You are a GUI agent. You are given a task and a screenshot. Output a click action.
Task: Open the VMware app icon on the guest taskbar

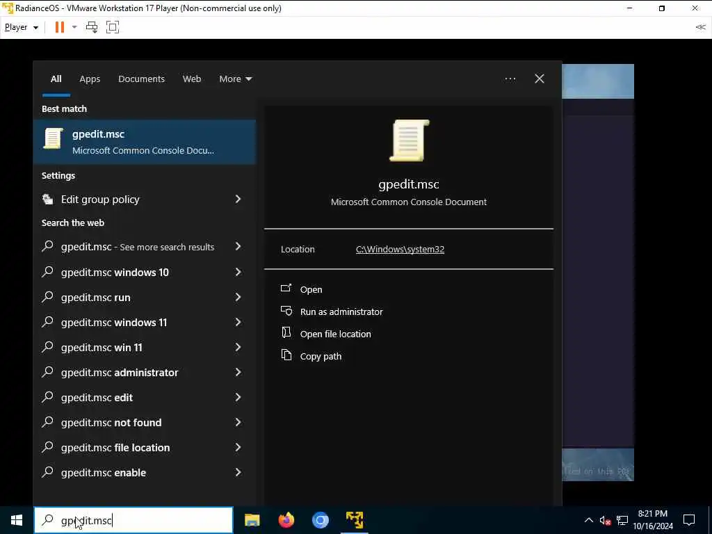pos(354,520)
